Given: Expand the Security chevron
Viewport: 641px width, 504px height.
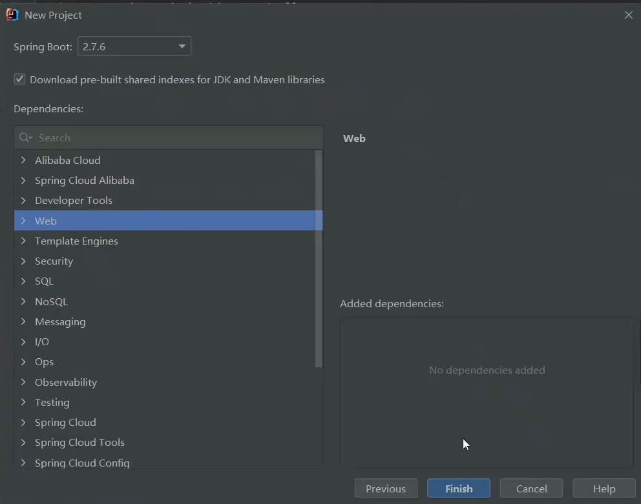Looking at the screenshot, I should pos(23,261).
